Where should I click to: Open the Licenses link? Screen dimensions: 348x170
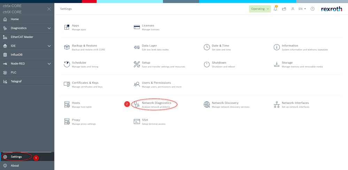(148, 25)
